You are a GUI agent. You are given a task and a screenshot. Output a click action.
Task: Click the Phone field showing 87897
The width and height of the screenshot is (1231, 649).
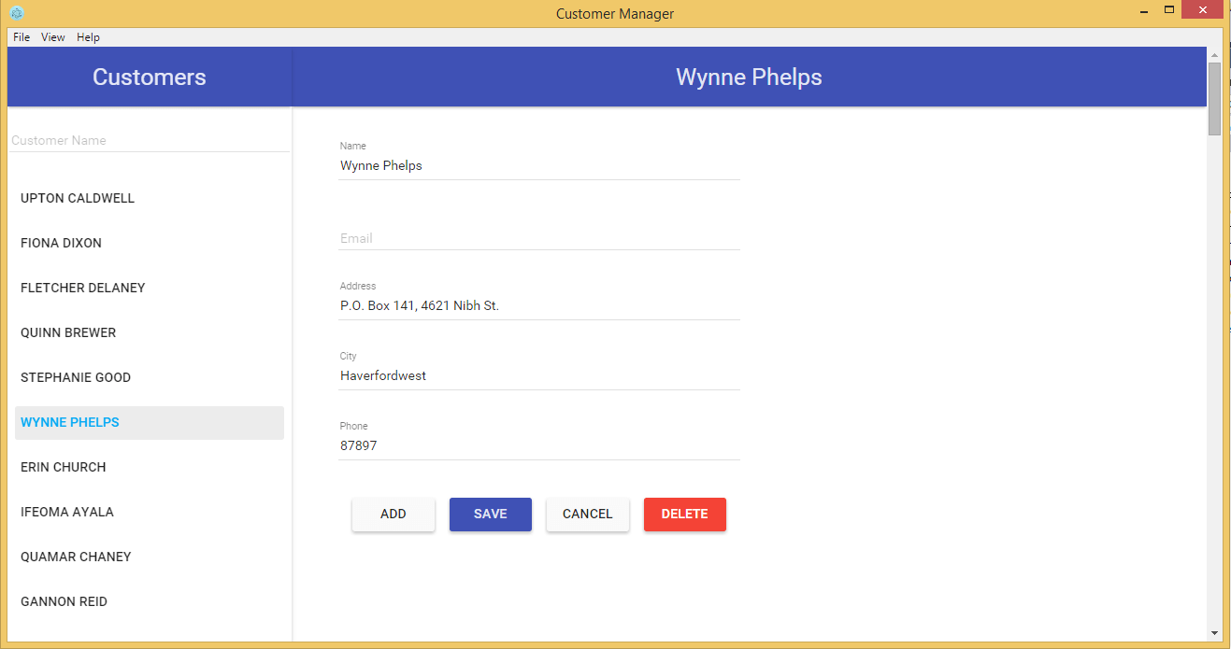pyautogui.click(x=539, y=446)
